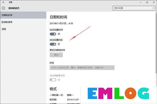The width and height of the screenshot is (157, 104).
Task: Turn off the 自动设置时区 switch
Action: (53, 44)
